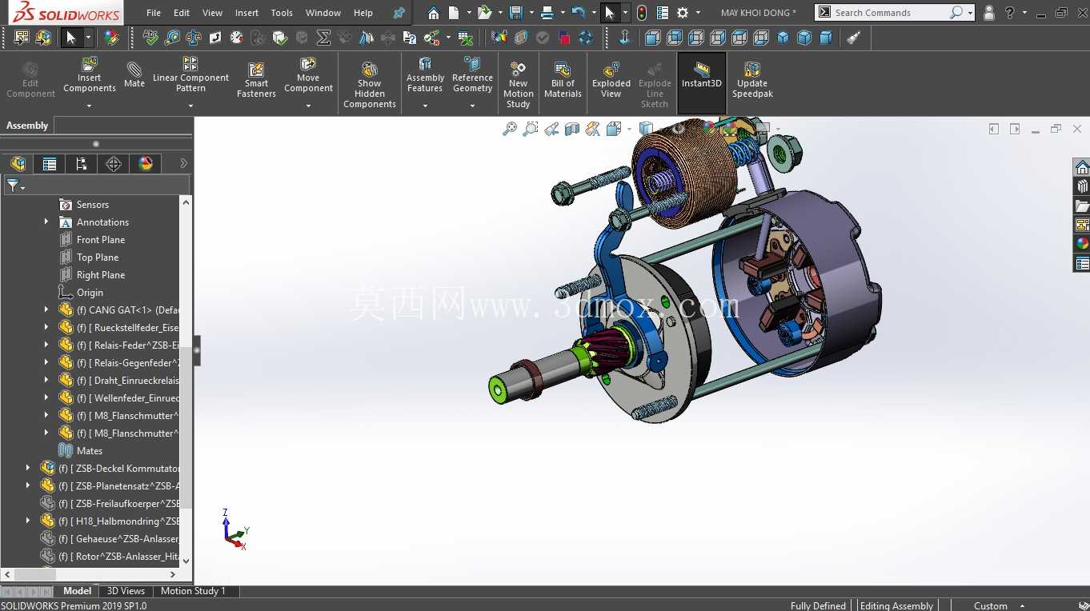
Task: Open Assembly Features tool
Action: pyautogui.click(x=425, y=76)
